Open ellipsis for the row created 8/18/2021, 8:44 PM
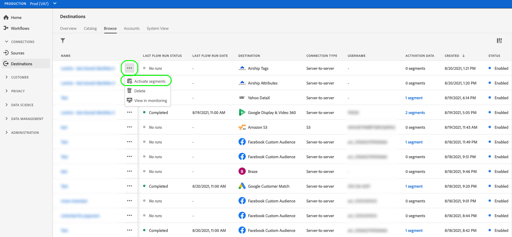Viewport: 512px width, 237px height. click(130, 215)
